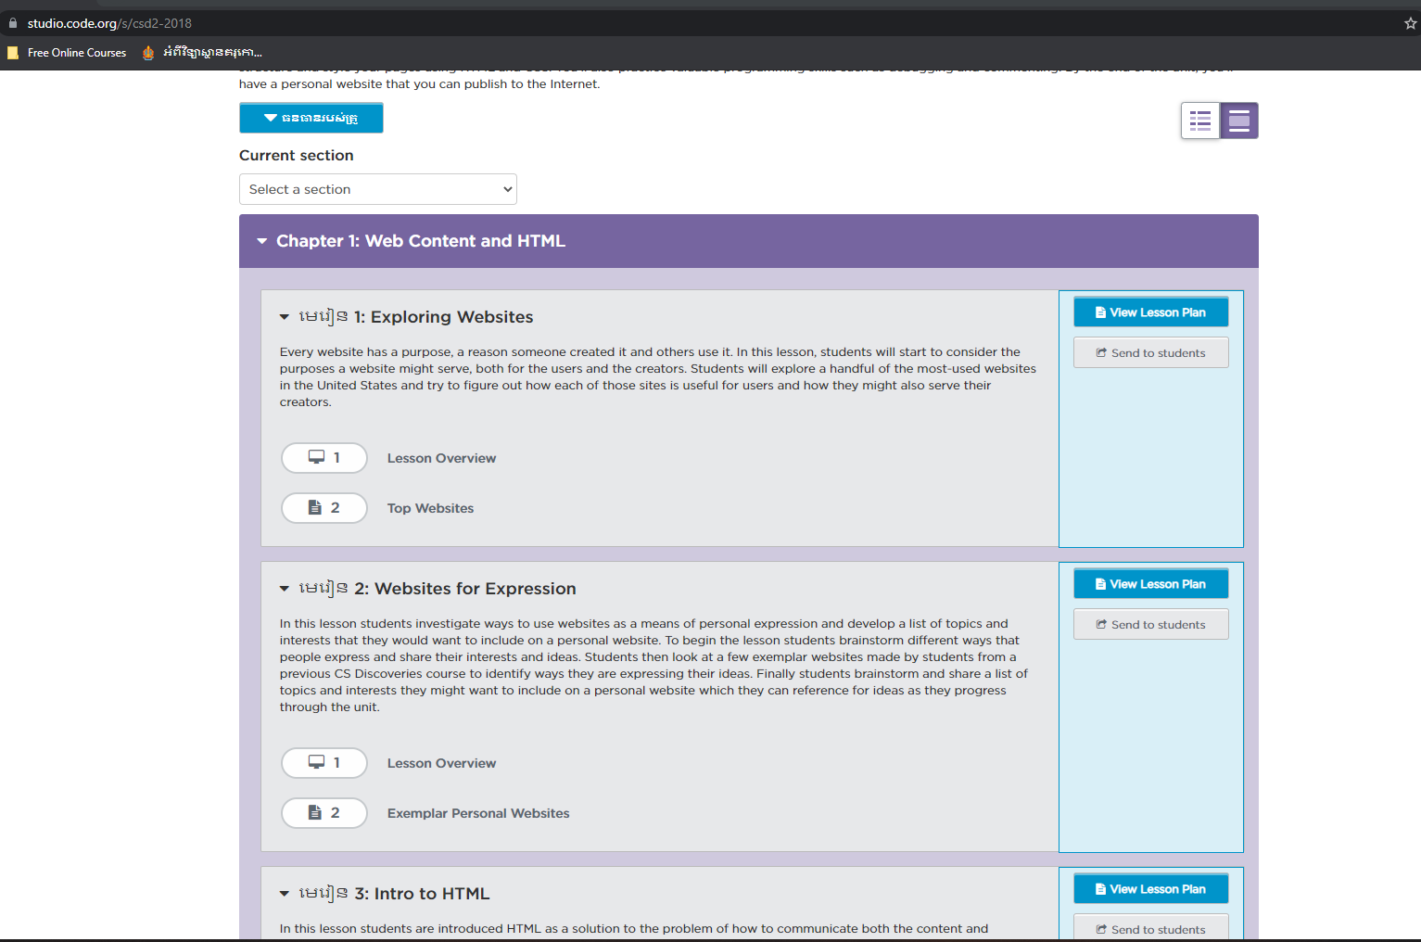The image size is (1421, 942).
Task: Open the Free Online Courses bookmark
Action: pyautogui.click(x=67, y=53)
